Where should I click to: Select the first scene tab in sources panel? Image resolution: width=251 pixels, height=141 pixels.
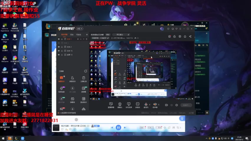(x=64, y=34)
